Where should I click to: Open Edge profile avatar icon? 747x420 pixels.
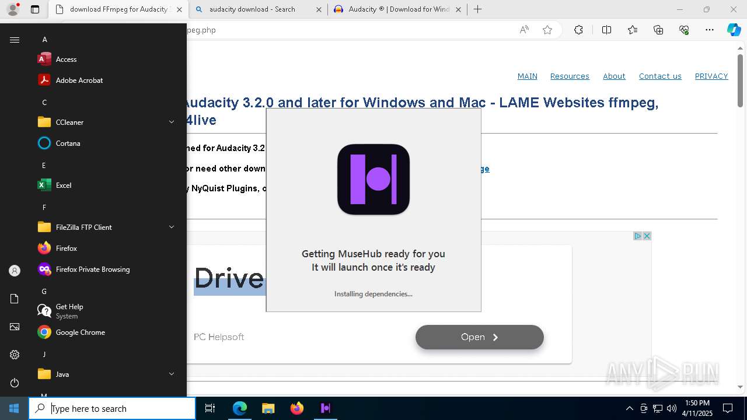click(13, 9)
